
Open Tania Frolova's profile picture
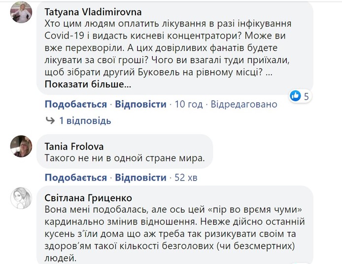21,146
